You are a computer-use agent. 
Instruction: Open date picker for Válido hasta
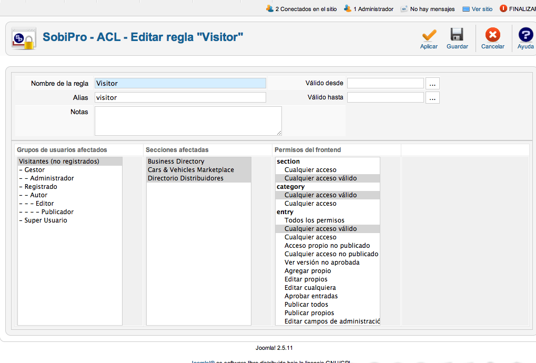pos(432,98)
